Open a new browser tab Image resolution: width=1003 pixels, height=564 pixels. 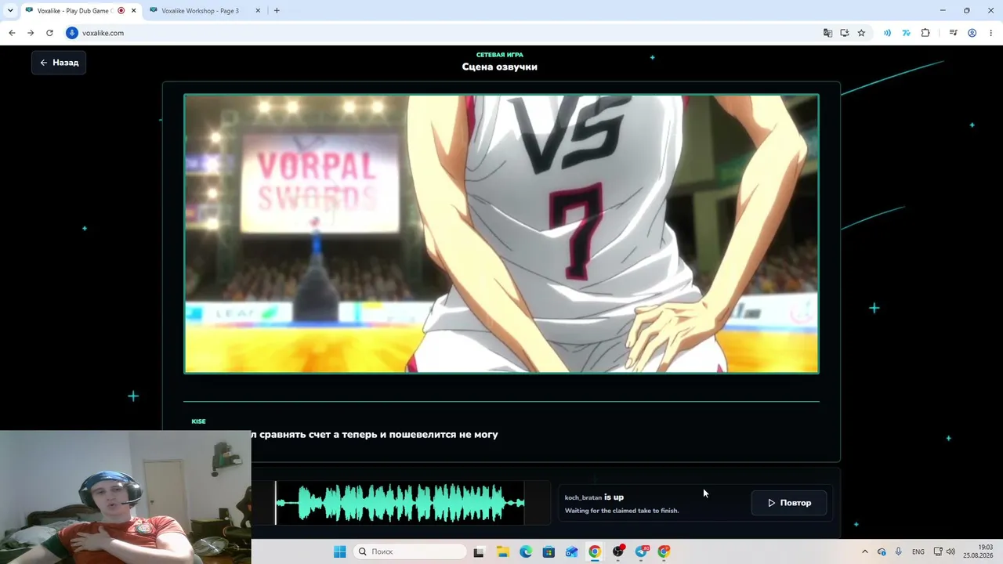point(277,11)
